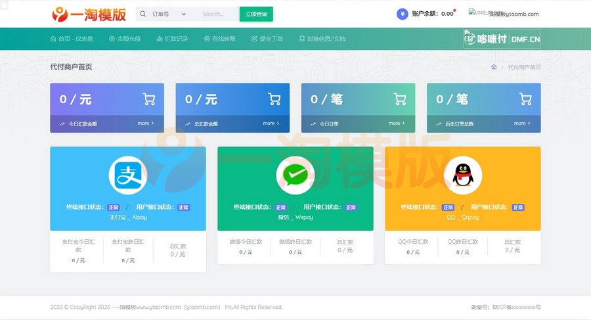Click the Alipay logo icon
591x320 pixels.
pyautogui.click(x=127, y=175)
